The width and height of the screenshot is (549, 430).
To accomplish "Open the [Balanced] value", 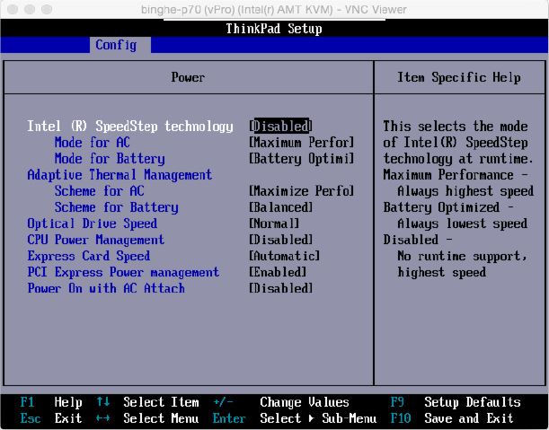I will point(281,207).
